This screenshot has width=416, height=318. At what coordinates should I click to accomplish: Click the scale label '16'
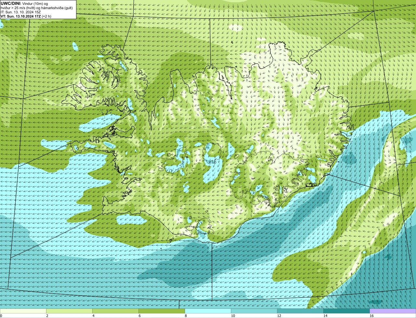pos(371,316)
